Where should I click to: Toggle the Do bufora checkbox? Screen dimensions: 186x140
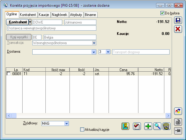pyautogui.click(x=162, y=13)
